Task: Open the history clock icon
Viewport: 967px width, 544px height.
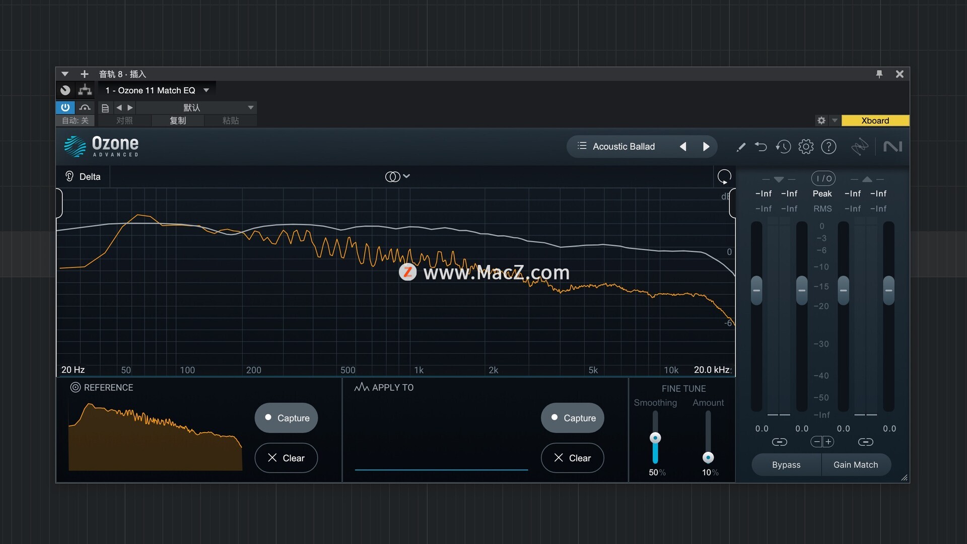Action: point(783,147)
